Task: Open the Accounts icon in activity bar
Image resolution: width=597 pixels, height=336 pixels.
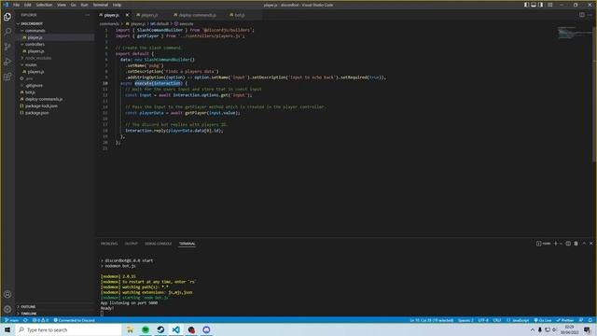Action: (x=7, y=294)
